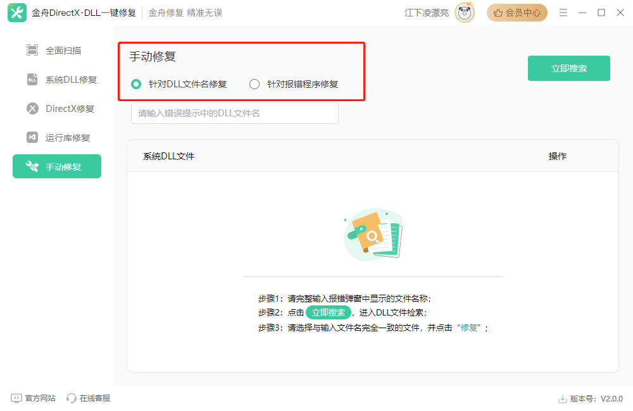Viewport: 633px width, 411px height.
Task: Open the hamburger menu icon
Action: pos(563,13)
